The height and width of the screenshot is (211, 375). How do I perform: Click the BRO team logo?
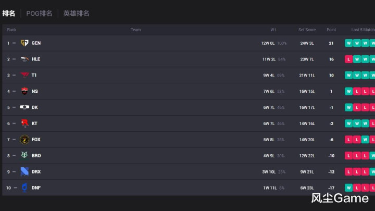[24, 156]
